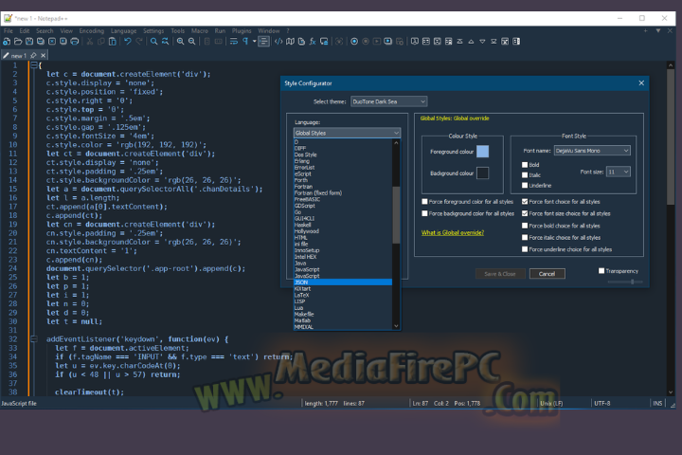Open Find with the magnifier icon
The image size is (682, 455).
(x=154, y=42)
